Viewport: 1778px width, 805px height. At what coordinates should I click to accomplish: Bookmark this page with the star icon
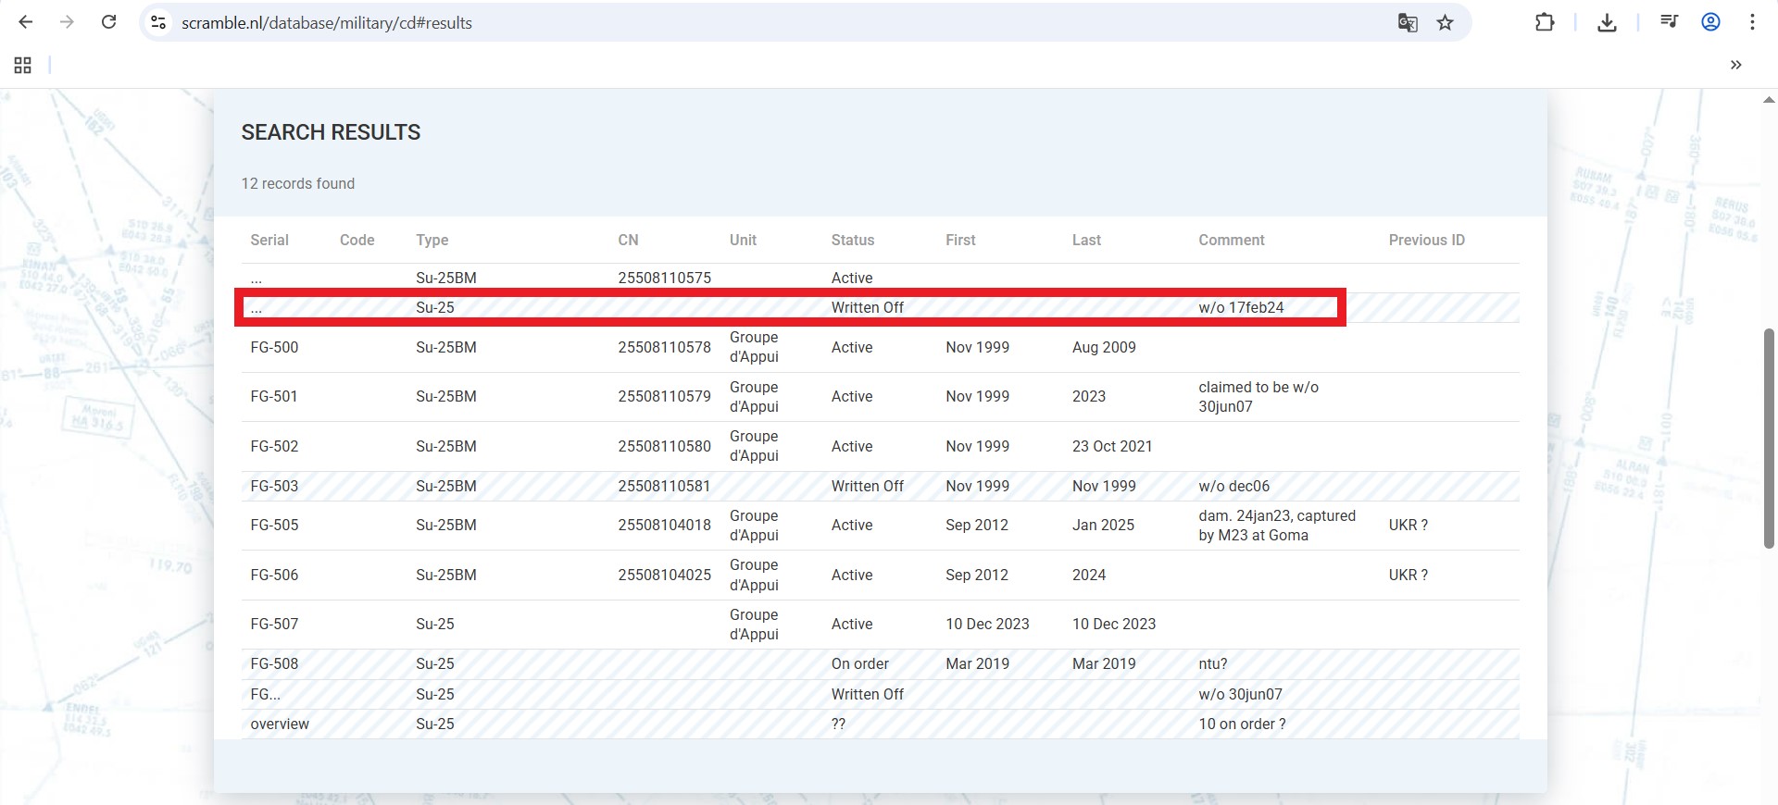click(x=1445, y=22)
